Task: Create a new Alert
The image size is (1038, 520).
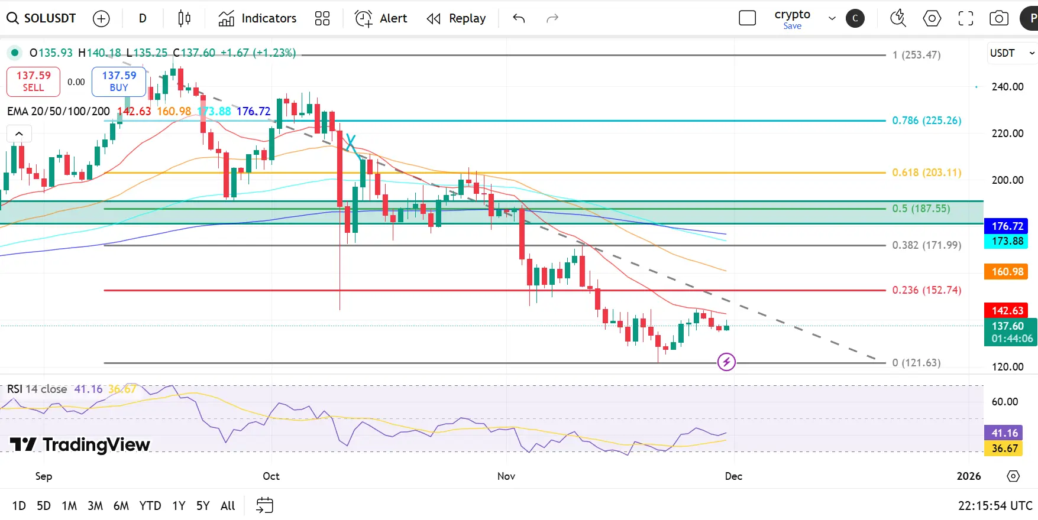Action: tap(381, 18)
